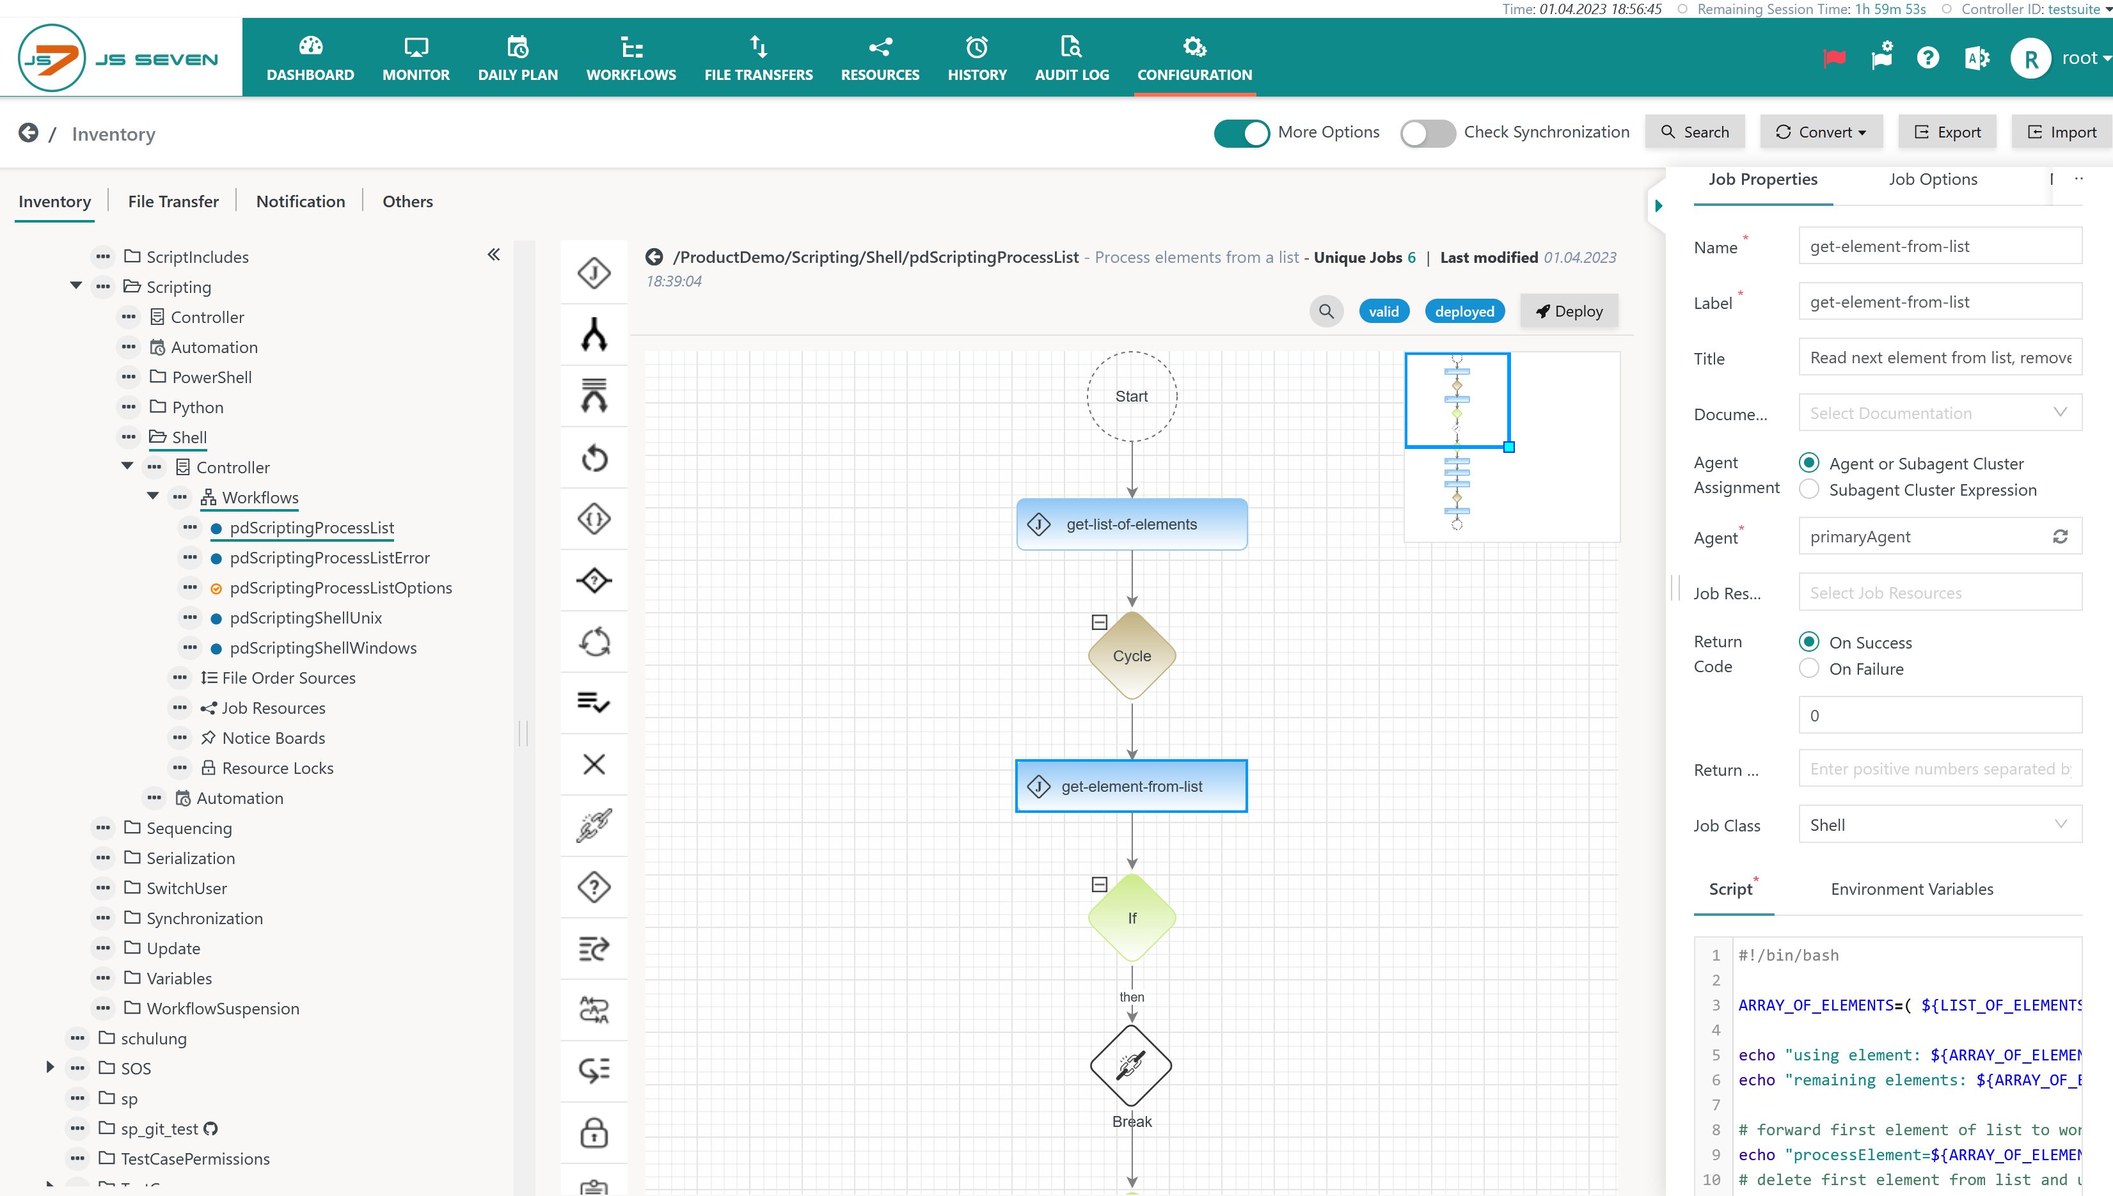Select the Try braces instruction icon
2113x1196 pixels.
[x=594, y=519]
